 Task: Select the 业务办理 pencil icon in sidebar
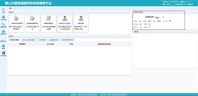pyautogui.click(x=3, y=24)
